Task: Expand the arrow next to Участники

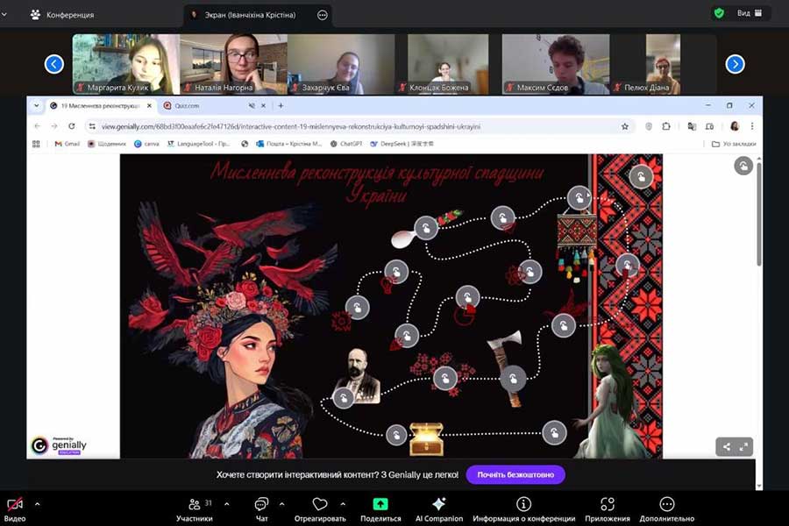Action: [226, 504]
